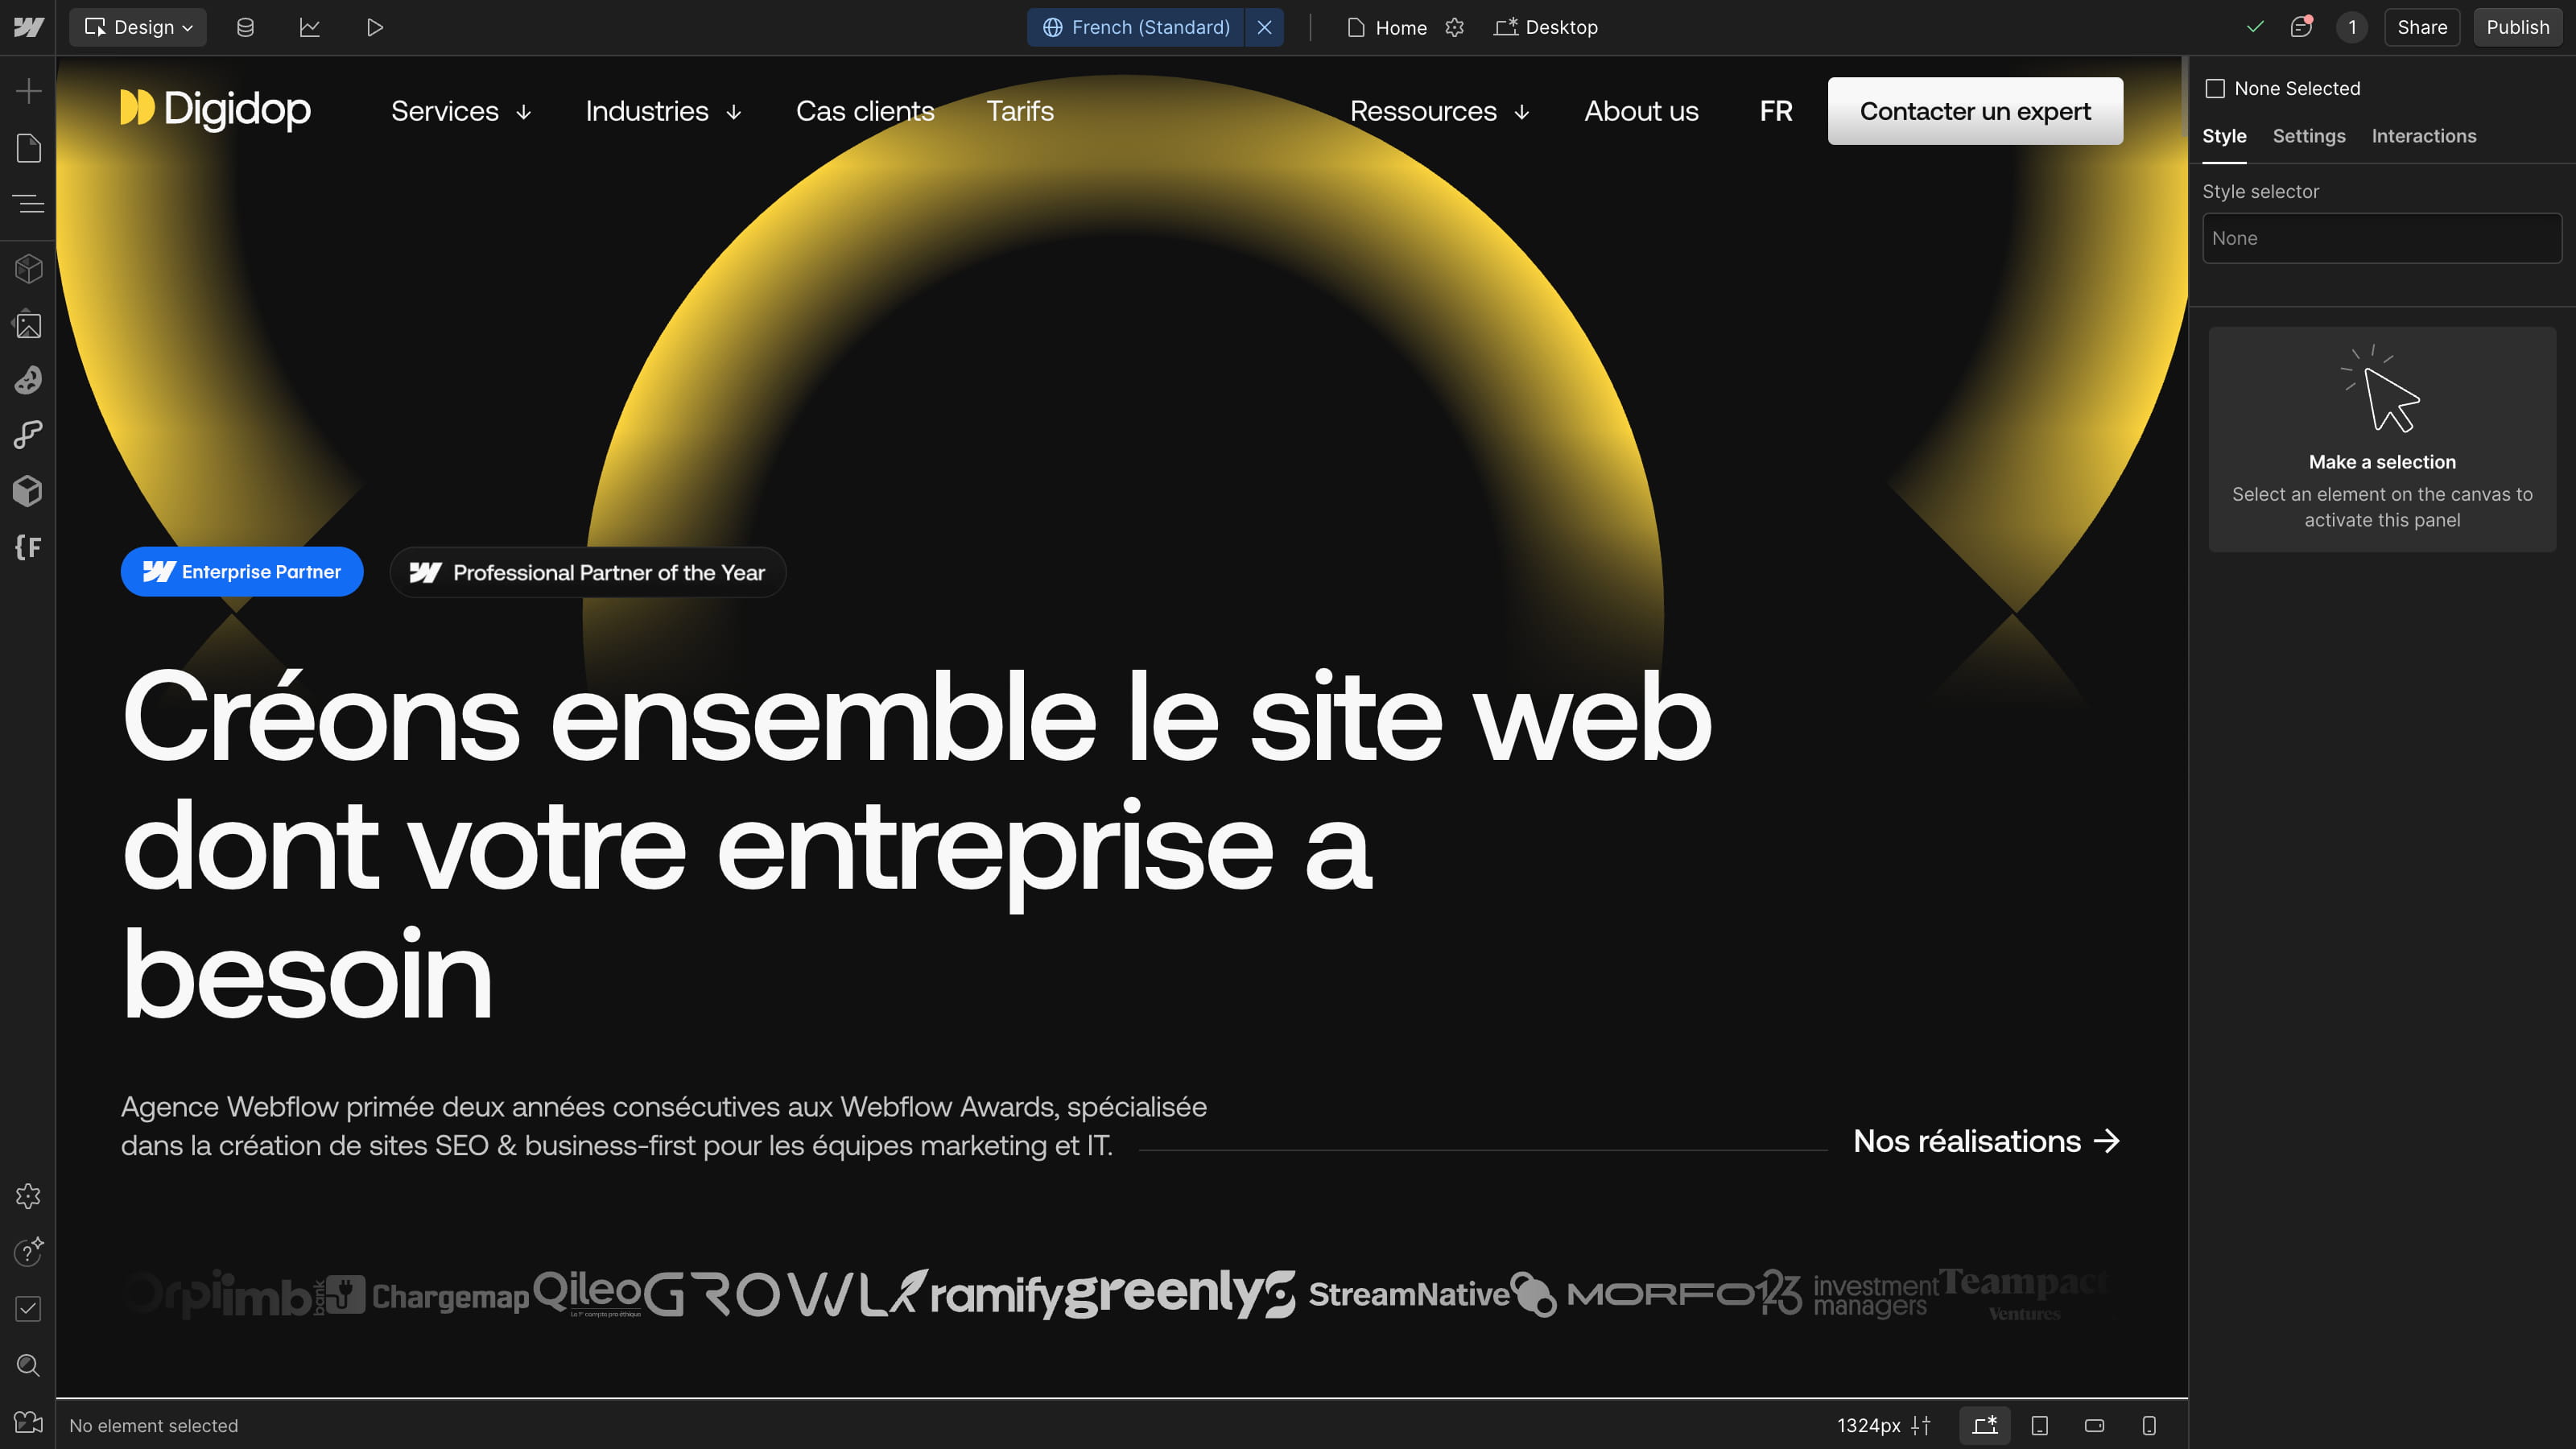Select the Agence Webflow primée paragraph

(664, 1126)
